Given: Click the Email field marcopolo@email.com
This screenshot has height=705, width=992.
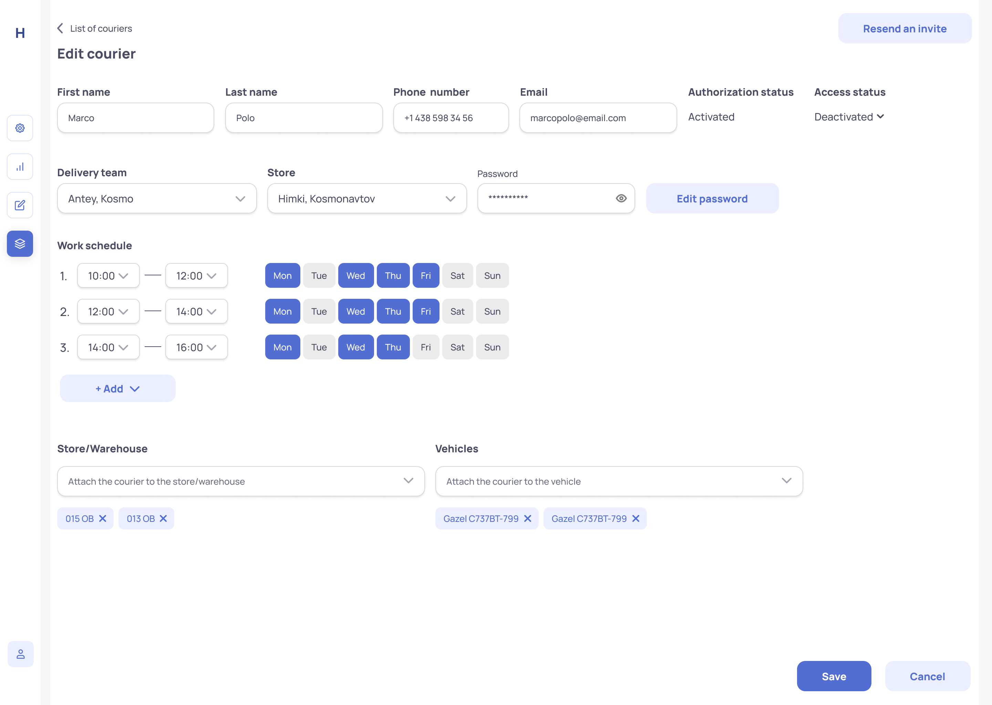Looking at the screenshot, I should coord(598,118).
